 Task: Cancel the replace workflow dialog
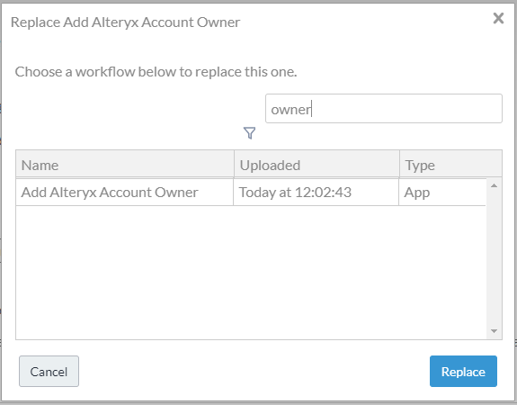49,371
